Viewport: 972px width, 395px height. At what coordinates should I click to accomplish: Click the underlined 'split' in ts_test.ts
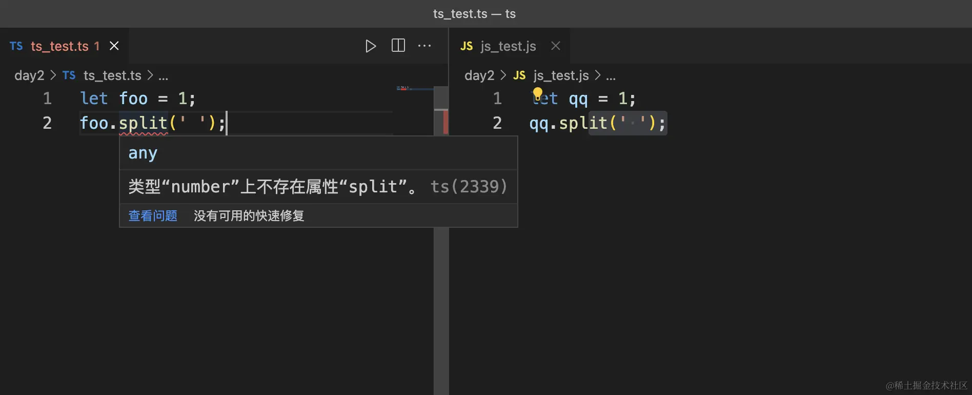point(144,123)
